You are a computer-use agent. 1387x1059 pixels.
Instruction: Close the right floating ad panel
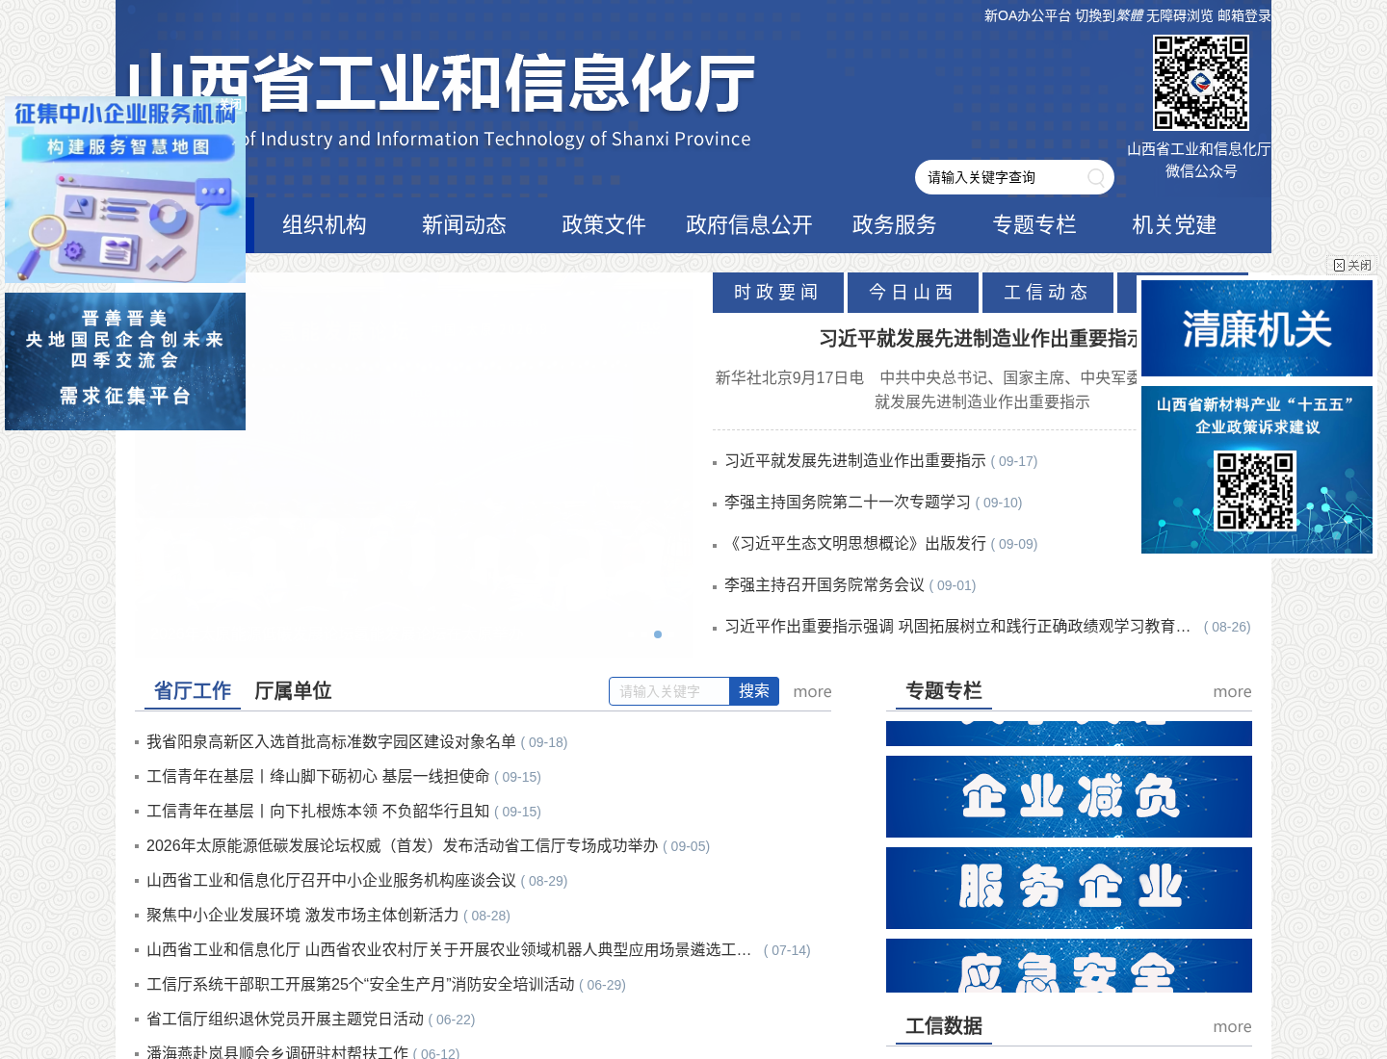[x=1352, y=266]
